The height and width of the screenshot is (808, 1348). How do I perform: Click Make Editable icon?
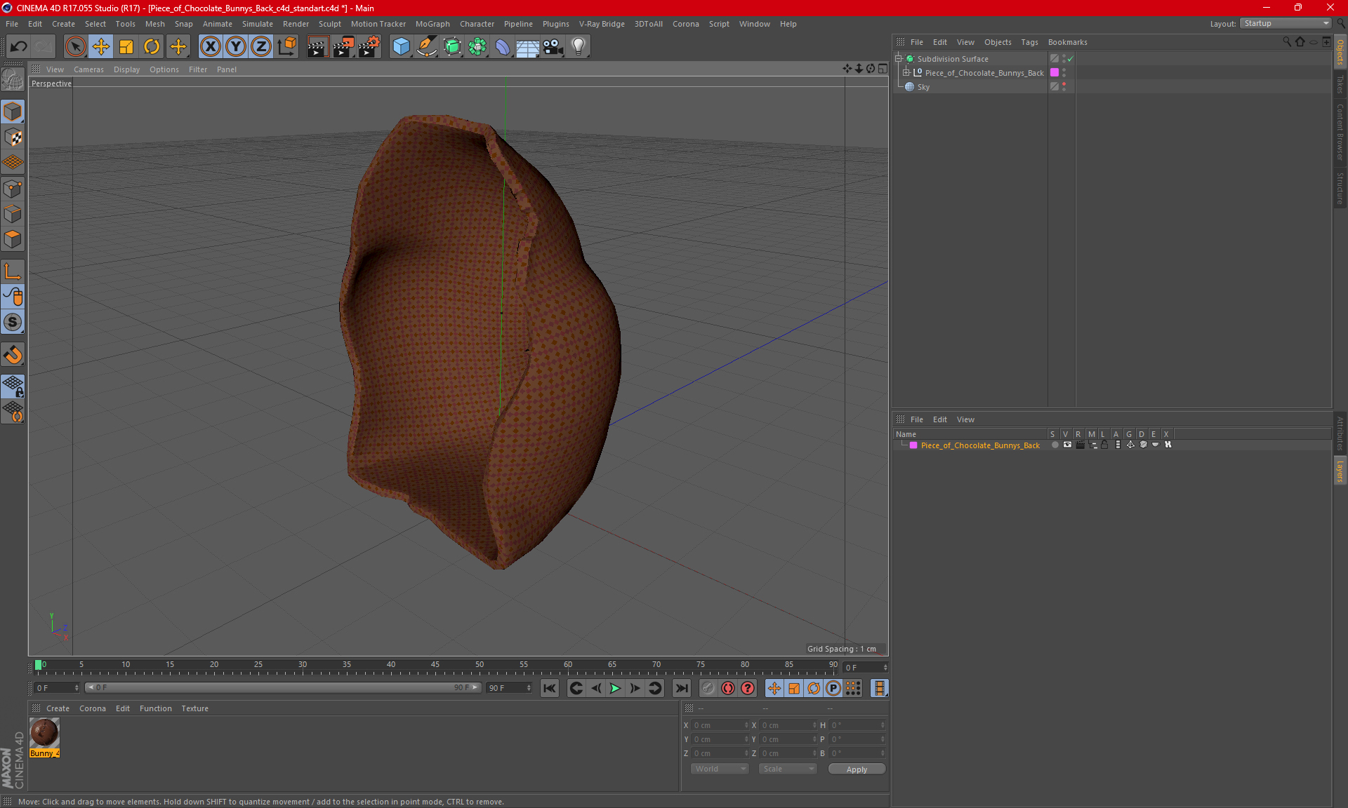[13, 80]
